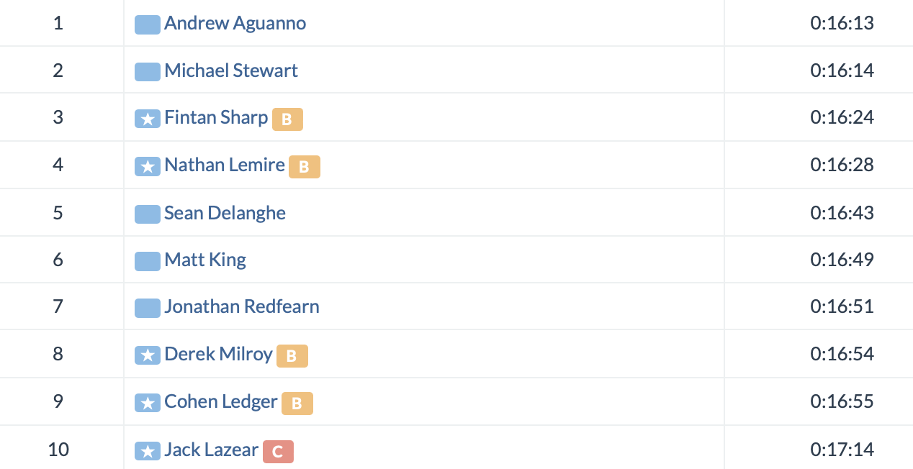Image resolution: width=913 pixels, height=469 pixels.
Task: Click blue badge beside Jonathan Redfearn
Action: click(147, 308)
